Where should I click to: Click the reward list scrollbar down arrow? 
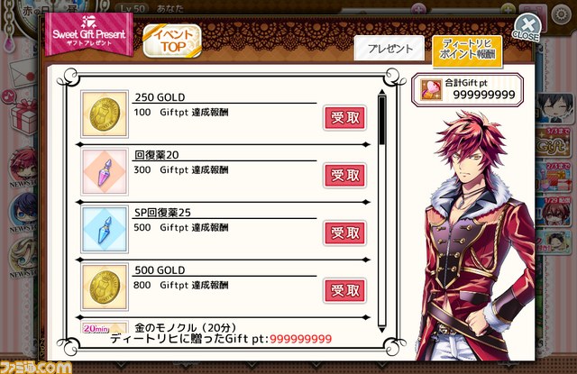(x=381, y=330)
